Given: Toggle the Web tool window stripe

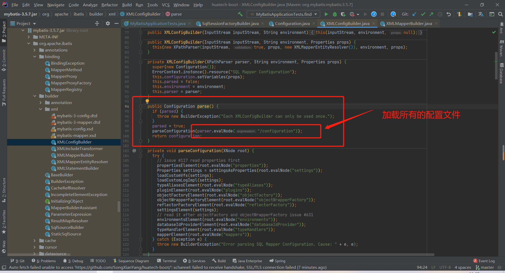Looking at the screenshot, I should point(4,246).
